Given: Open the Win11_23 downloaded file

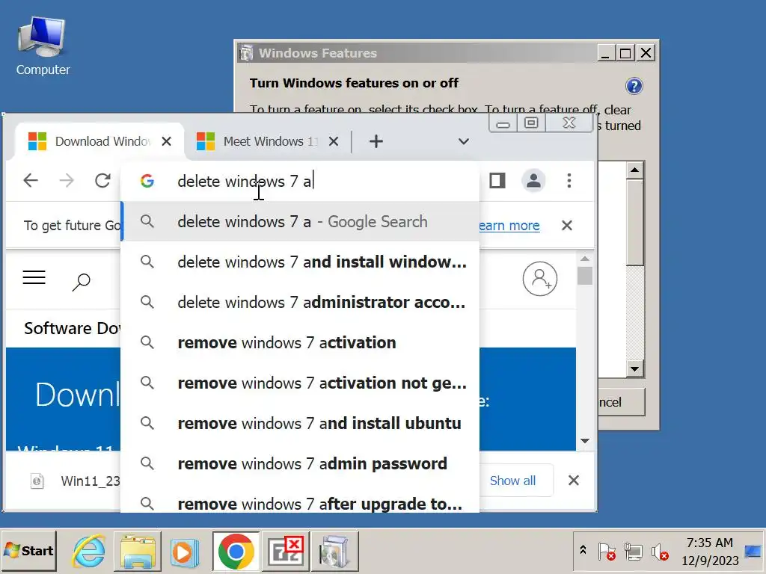Looking at the screenshot, I should (76, 481).
